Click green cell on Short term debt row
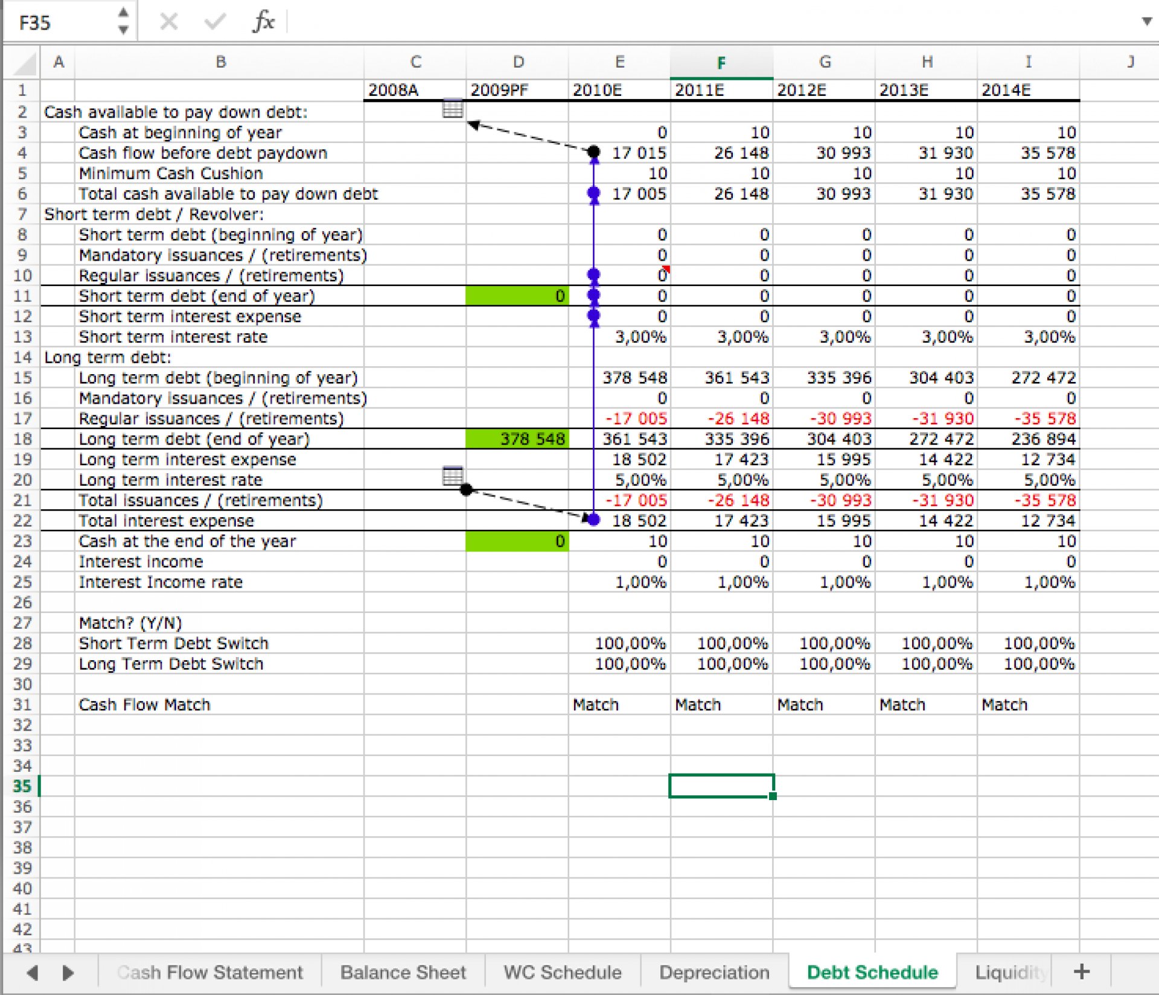 point(517,296)
